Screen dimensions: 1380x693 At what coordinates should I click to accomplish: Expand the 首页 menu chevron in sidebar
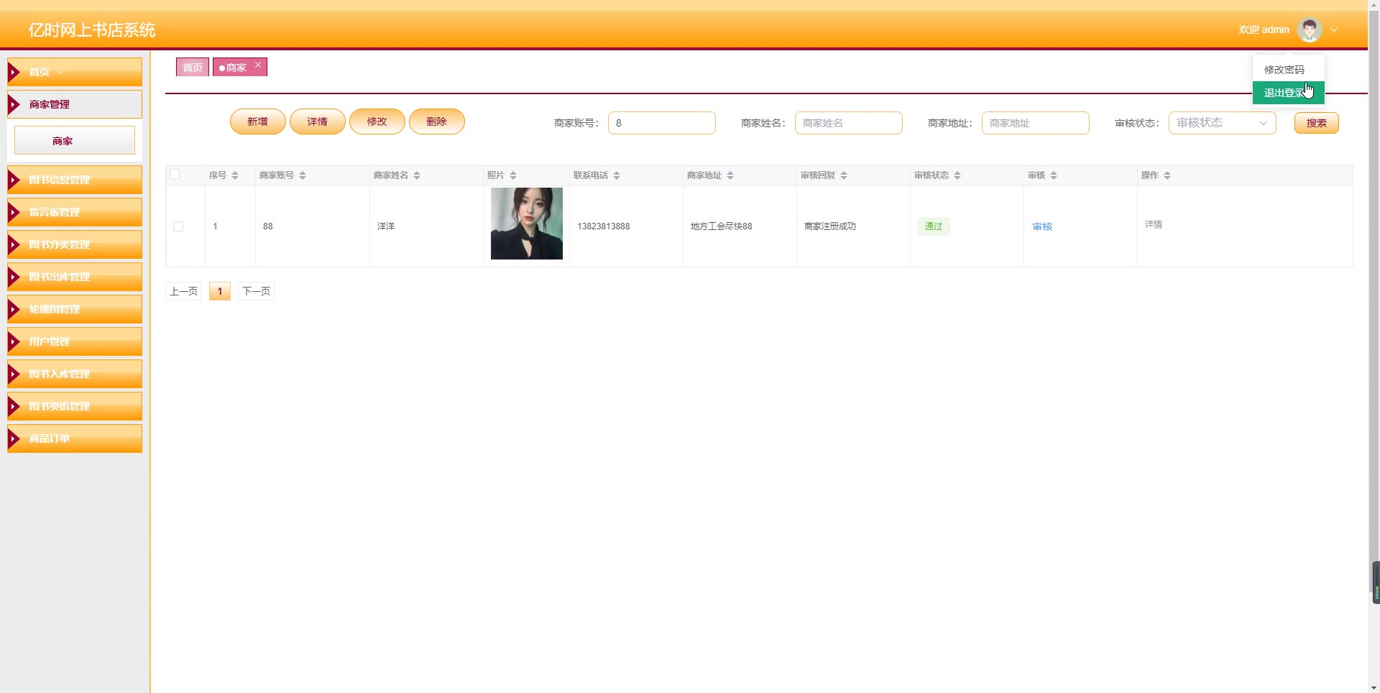click(60, 72)
